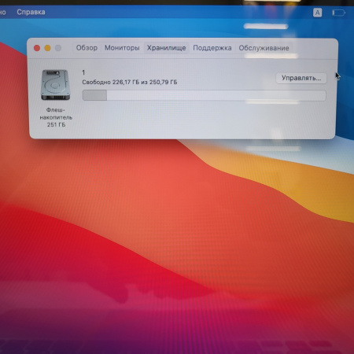
Task: Close the system info window
Action: coord(37,48)
